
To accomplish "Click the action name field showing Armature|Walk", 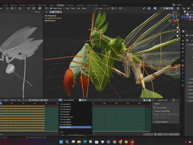I will (x=71, y=100).
